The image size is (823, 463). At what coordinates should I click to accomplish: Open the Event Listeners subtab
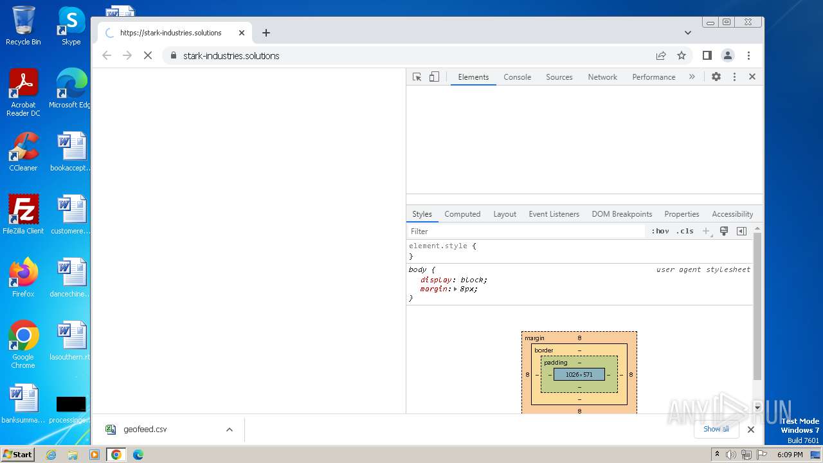point(554,214)
